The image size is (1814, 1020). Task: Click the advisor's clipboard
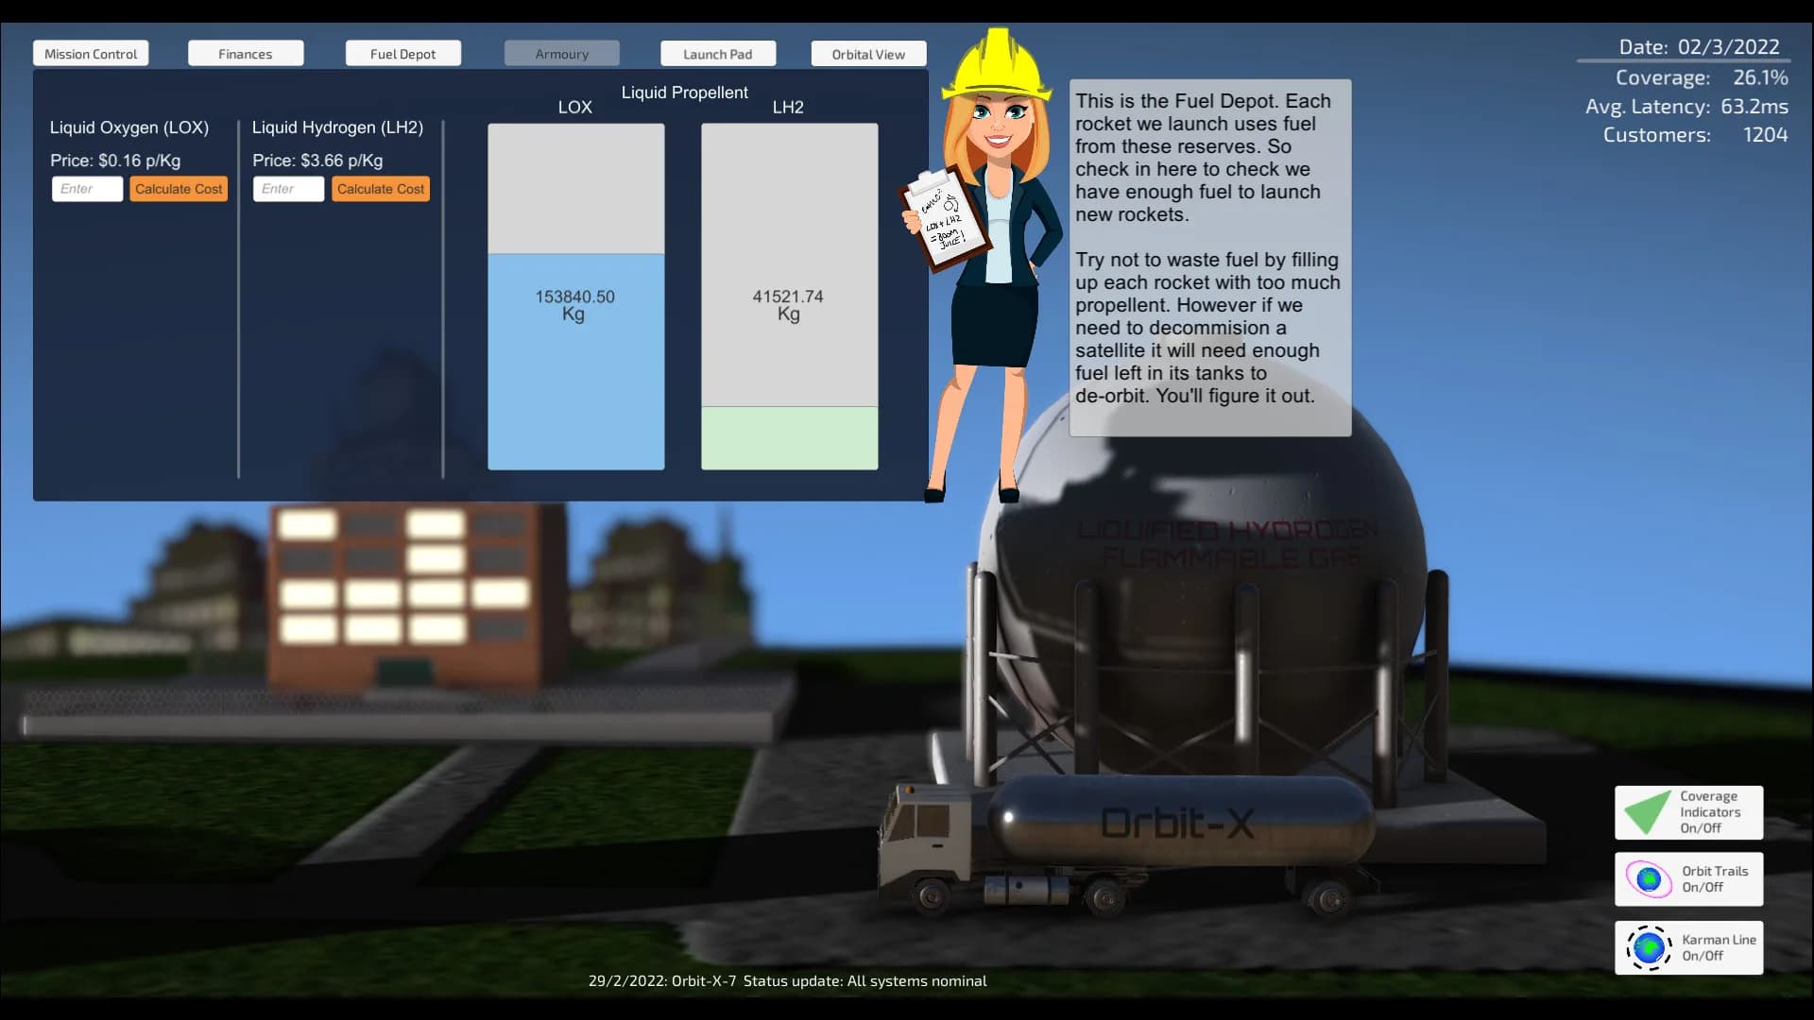(944, 220)
